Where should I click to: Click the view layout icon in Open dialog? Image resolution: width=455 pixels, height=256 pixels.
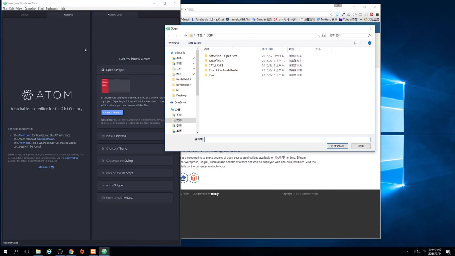(356, 43)
